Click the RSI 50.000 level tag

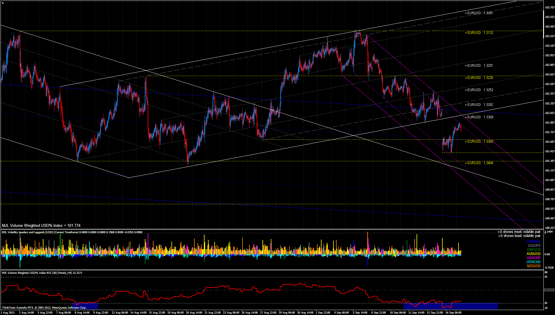point(549,290)
